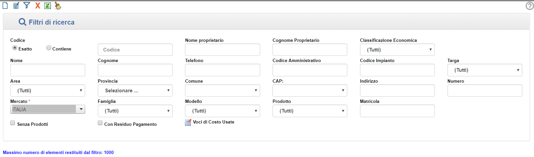The width and height of the screenshot is (534, 157).
Task: Expand the Provincia Selezionare dropdown
Action: 135,91
